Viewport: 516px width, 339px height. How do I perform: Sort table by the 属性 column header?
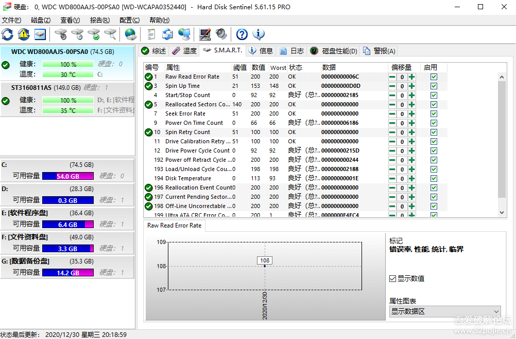tap(197, 68)
